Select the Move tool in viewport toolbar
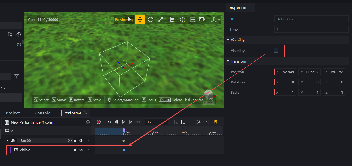This screenshot has width=352, height=166. tap(140, 19)
